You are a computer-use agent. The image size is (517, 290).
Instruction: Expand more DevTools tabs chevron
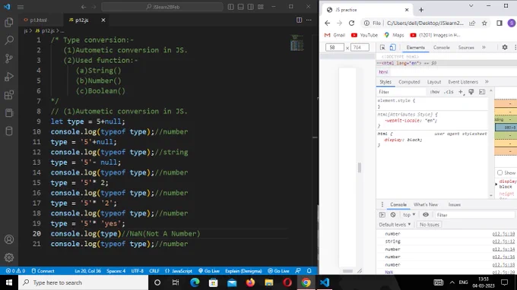(484, 47)
